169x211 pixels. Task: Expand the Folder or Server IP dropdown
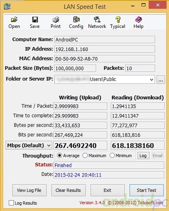coord(151,79)
